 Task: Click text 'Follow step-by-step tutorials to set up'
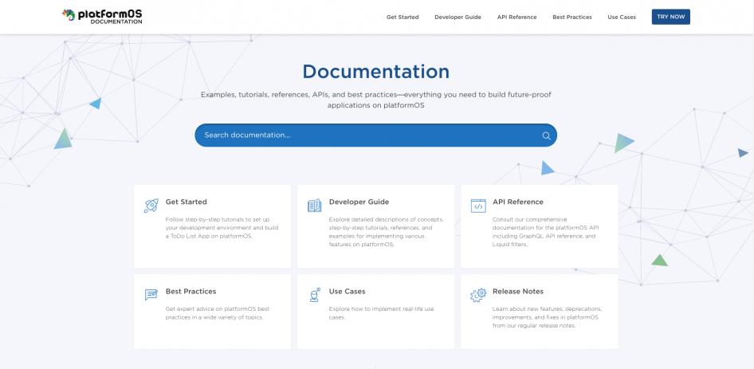pos(218,219)
